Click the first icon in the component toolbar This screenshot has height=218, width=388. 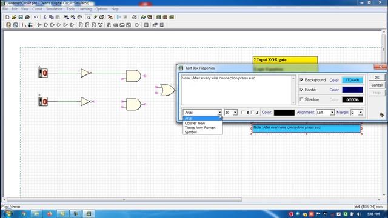tap(8, 25)
